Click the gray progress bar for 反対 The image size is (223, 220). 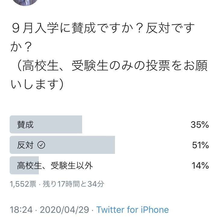pyautogui.click(x=62, y=145)
